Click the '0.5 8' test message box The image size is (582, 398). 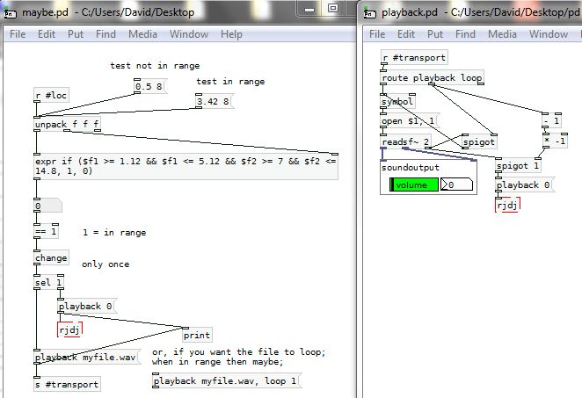coord(149,87)
